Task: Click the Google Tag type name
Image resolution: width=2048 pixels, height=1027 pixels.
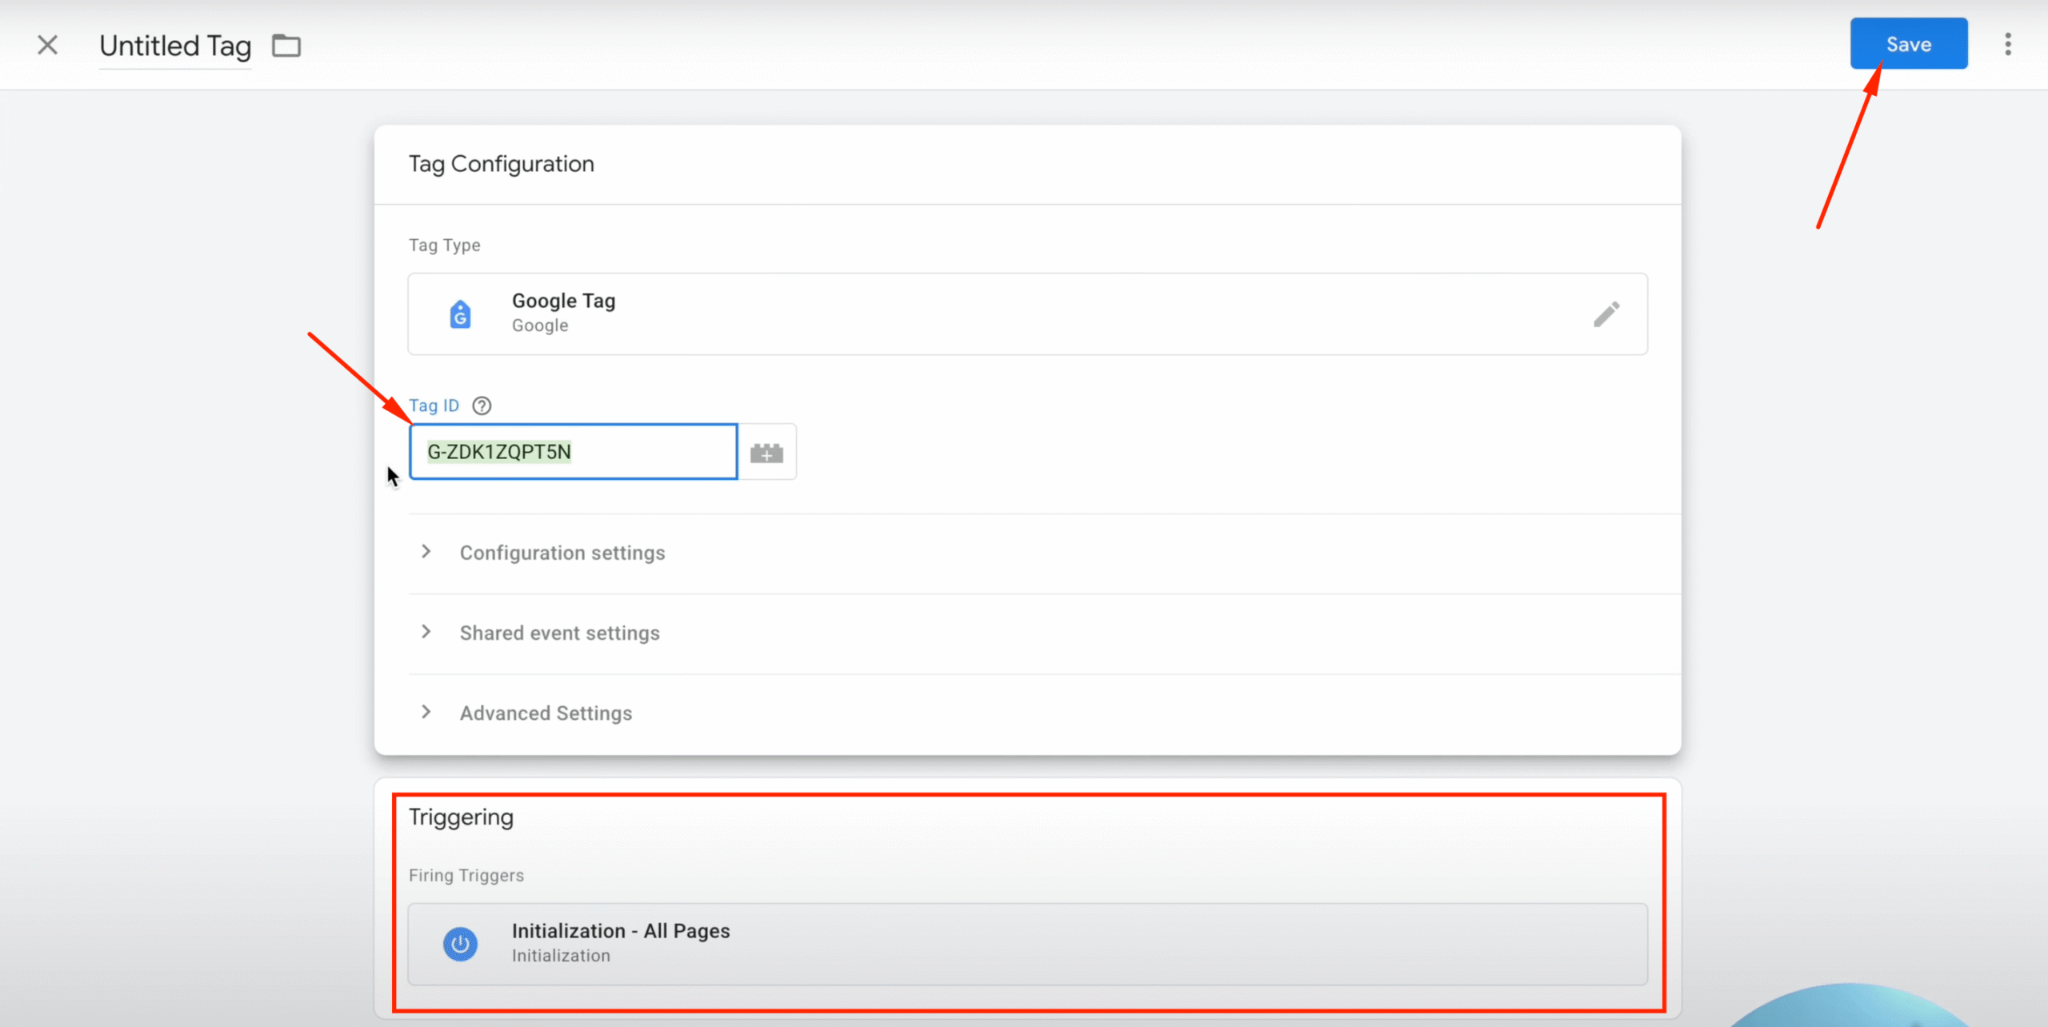Action: tap(563, 302)
